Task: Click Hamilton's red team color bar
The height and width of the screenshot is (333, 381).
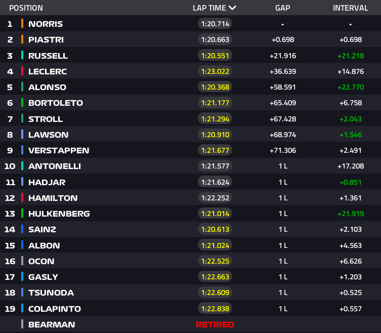Action: point(22,198)
